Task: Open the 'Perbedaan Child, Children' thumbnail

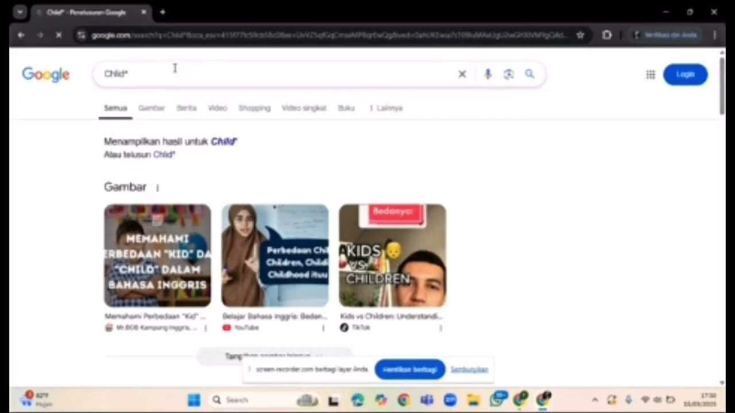Action: 275,255
